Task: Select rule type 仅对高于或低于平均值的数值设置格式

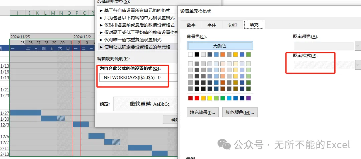Action: pyautogui.click(x=137, y=32)
